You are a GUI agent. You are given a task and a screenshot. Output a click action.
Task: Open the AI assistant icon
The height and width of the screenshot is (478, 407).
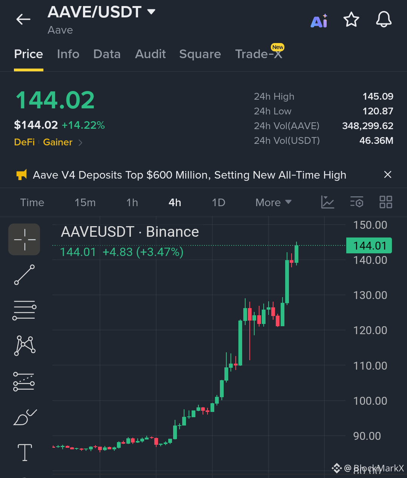(319, 21)
